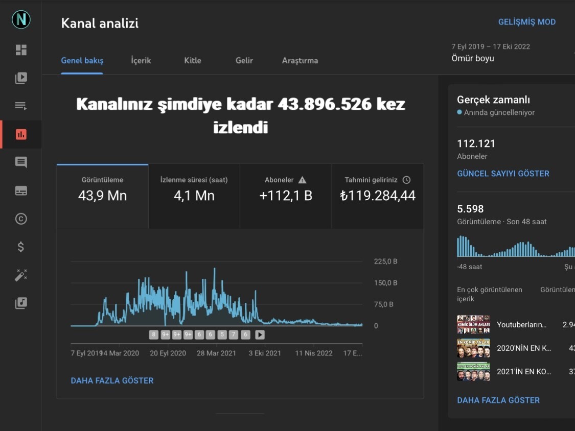This screenshot has width=575, height=431.
Task: Select the Tahmini geliriniz metric card
Action: click(378, 196)
